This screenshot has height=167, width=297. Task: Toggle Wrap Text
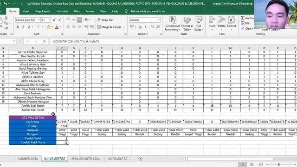[x=105, y=19]
